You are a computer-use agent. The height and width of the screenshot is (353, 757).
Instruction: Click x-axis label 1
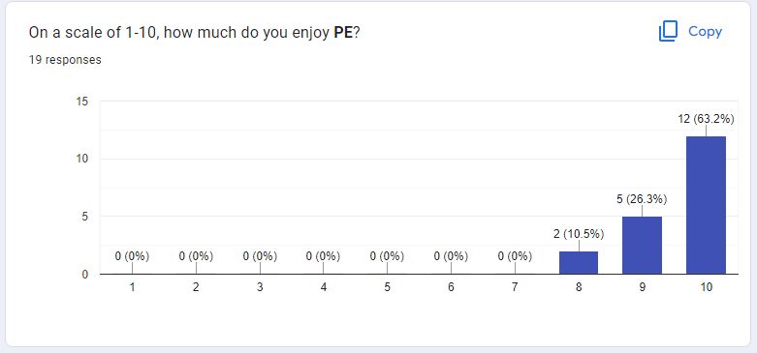pos(132,287)
